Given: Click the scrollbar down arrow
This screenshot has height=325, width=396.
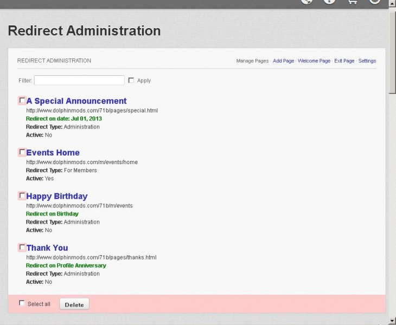Looking at the screenshot, I should [x=392, y=321].
